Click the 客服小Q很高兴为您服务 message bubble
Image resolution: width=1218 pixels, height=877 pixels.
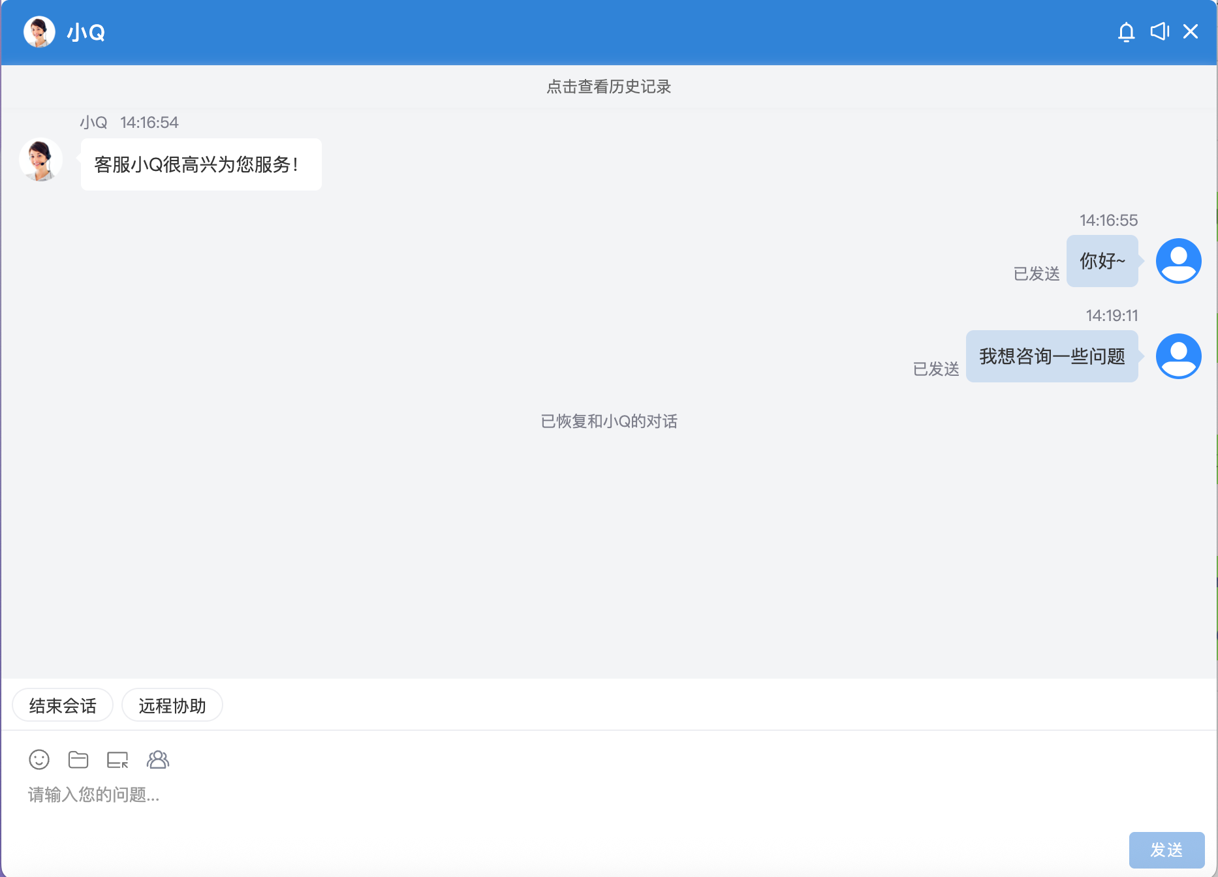click(201, 164)
